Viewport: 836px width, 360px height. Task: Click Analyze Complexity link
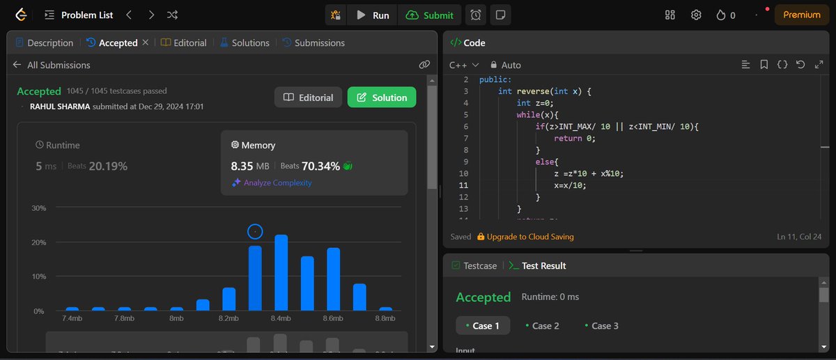pos(272,182)
